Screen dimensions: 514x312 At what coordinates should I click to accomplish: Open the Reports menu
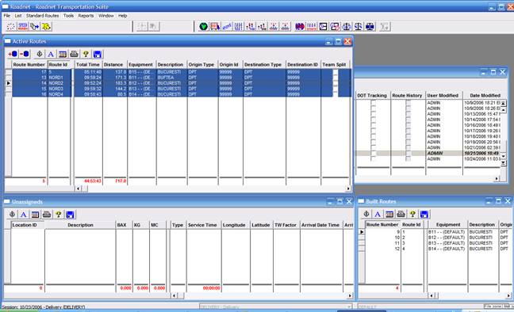tap(86, 16)
